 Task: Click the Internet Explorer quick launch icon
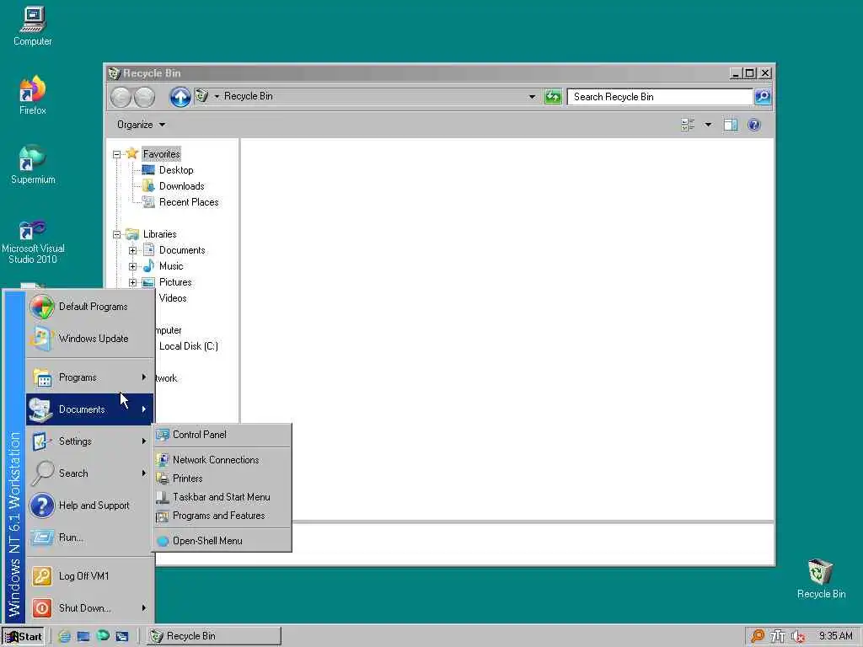click(64, 636)
